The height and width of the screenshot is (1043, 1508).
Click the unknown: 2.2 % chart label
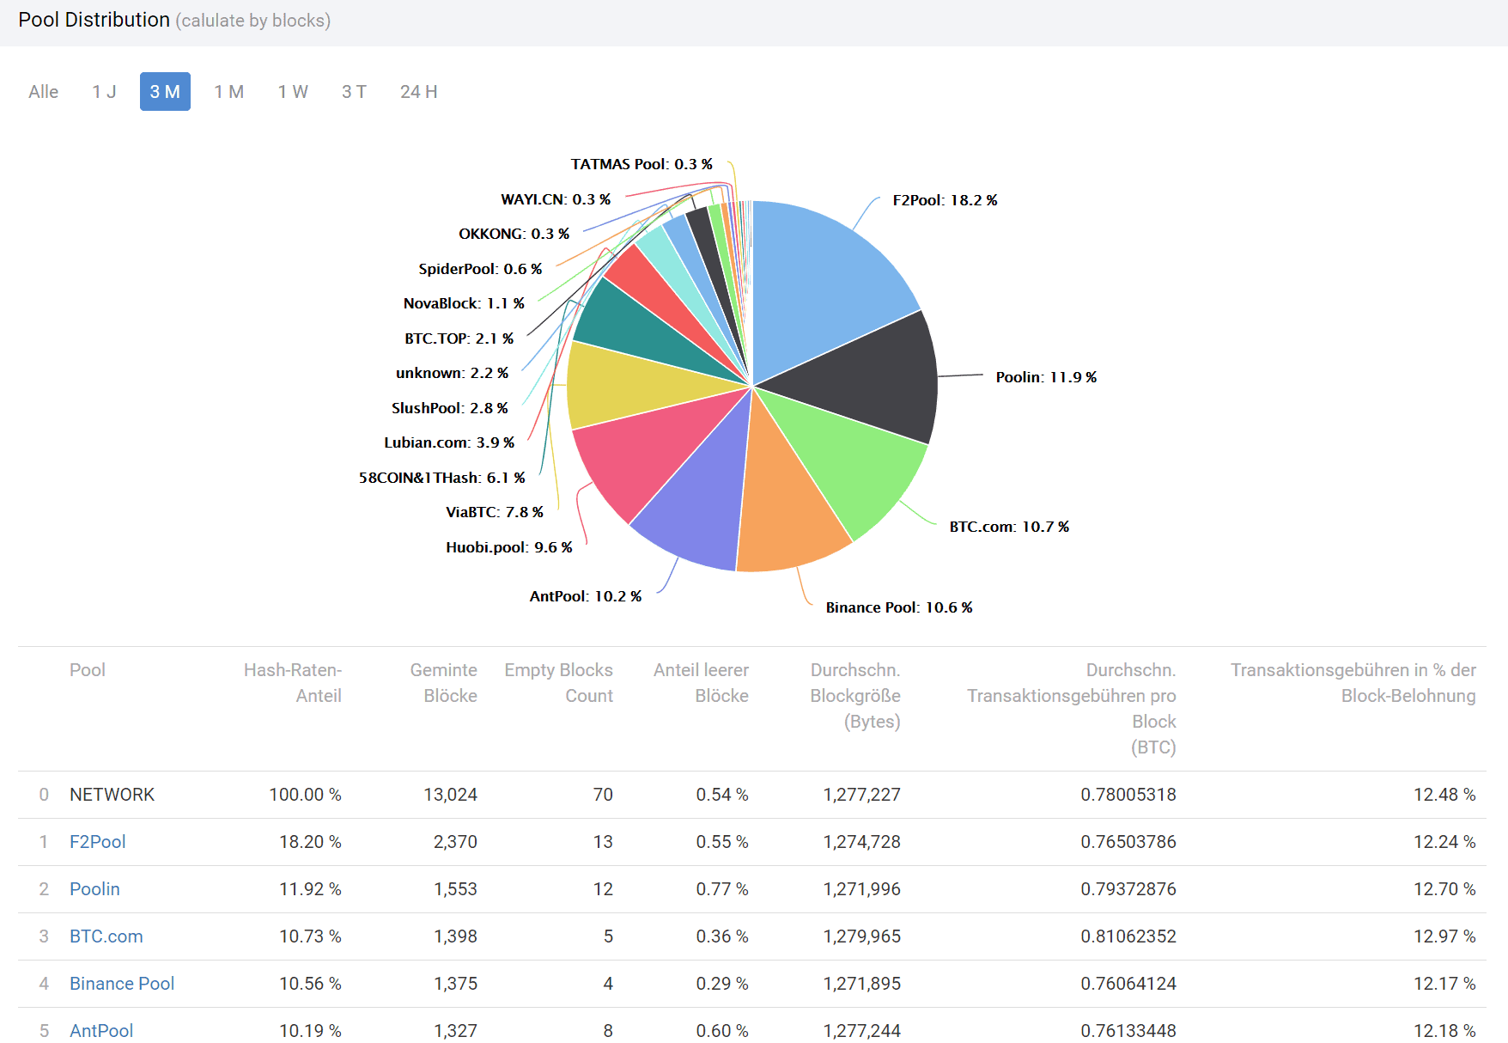click(x=452, y=373)
